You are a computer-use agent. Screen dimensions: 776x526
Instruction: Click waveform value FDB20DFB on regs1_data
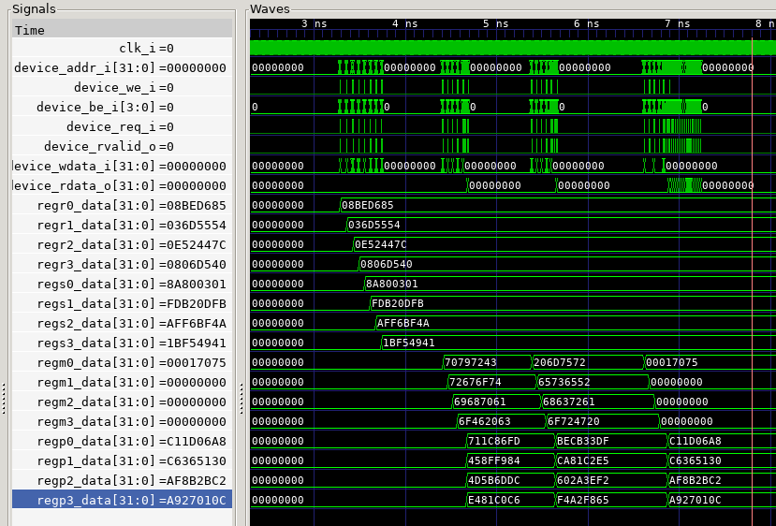[x=398, y=303]
